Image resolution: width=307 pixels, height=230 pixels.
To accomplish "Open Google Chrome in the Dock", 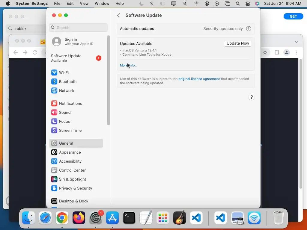I will click(62, 218).
